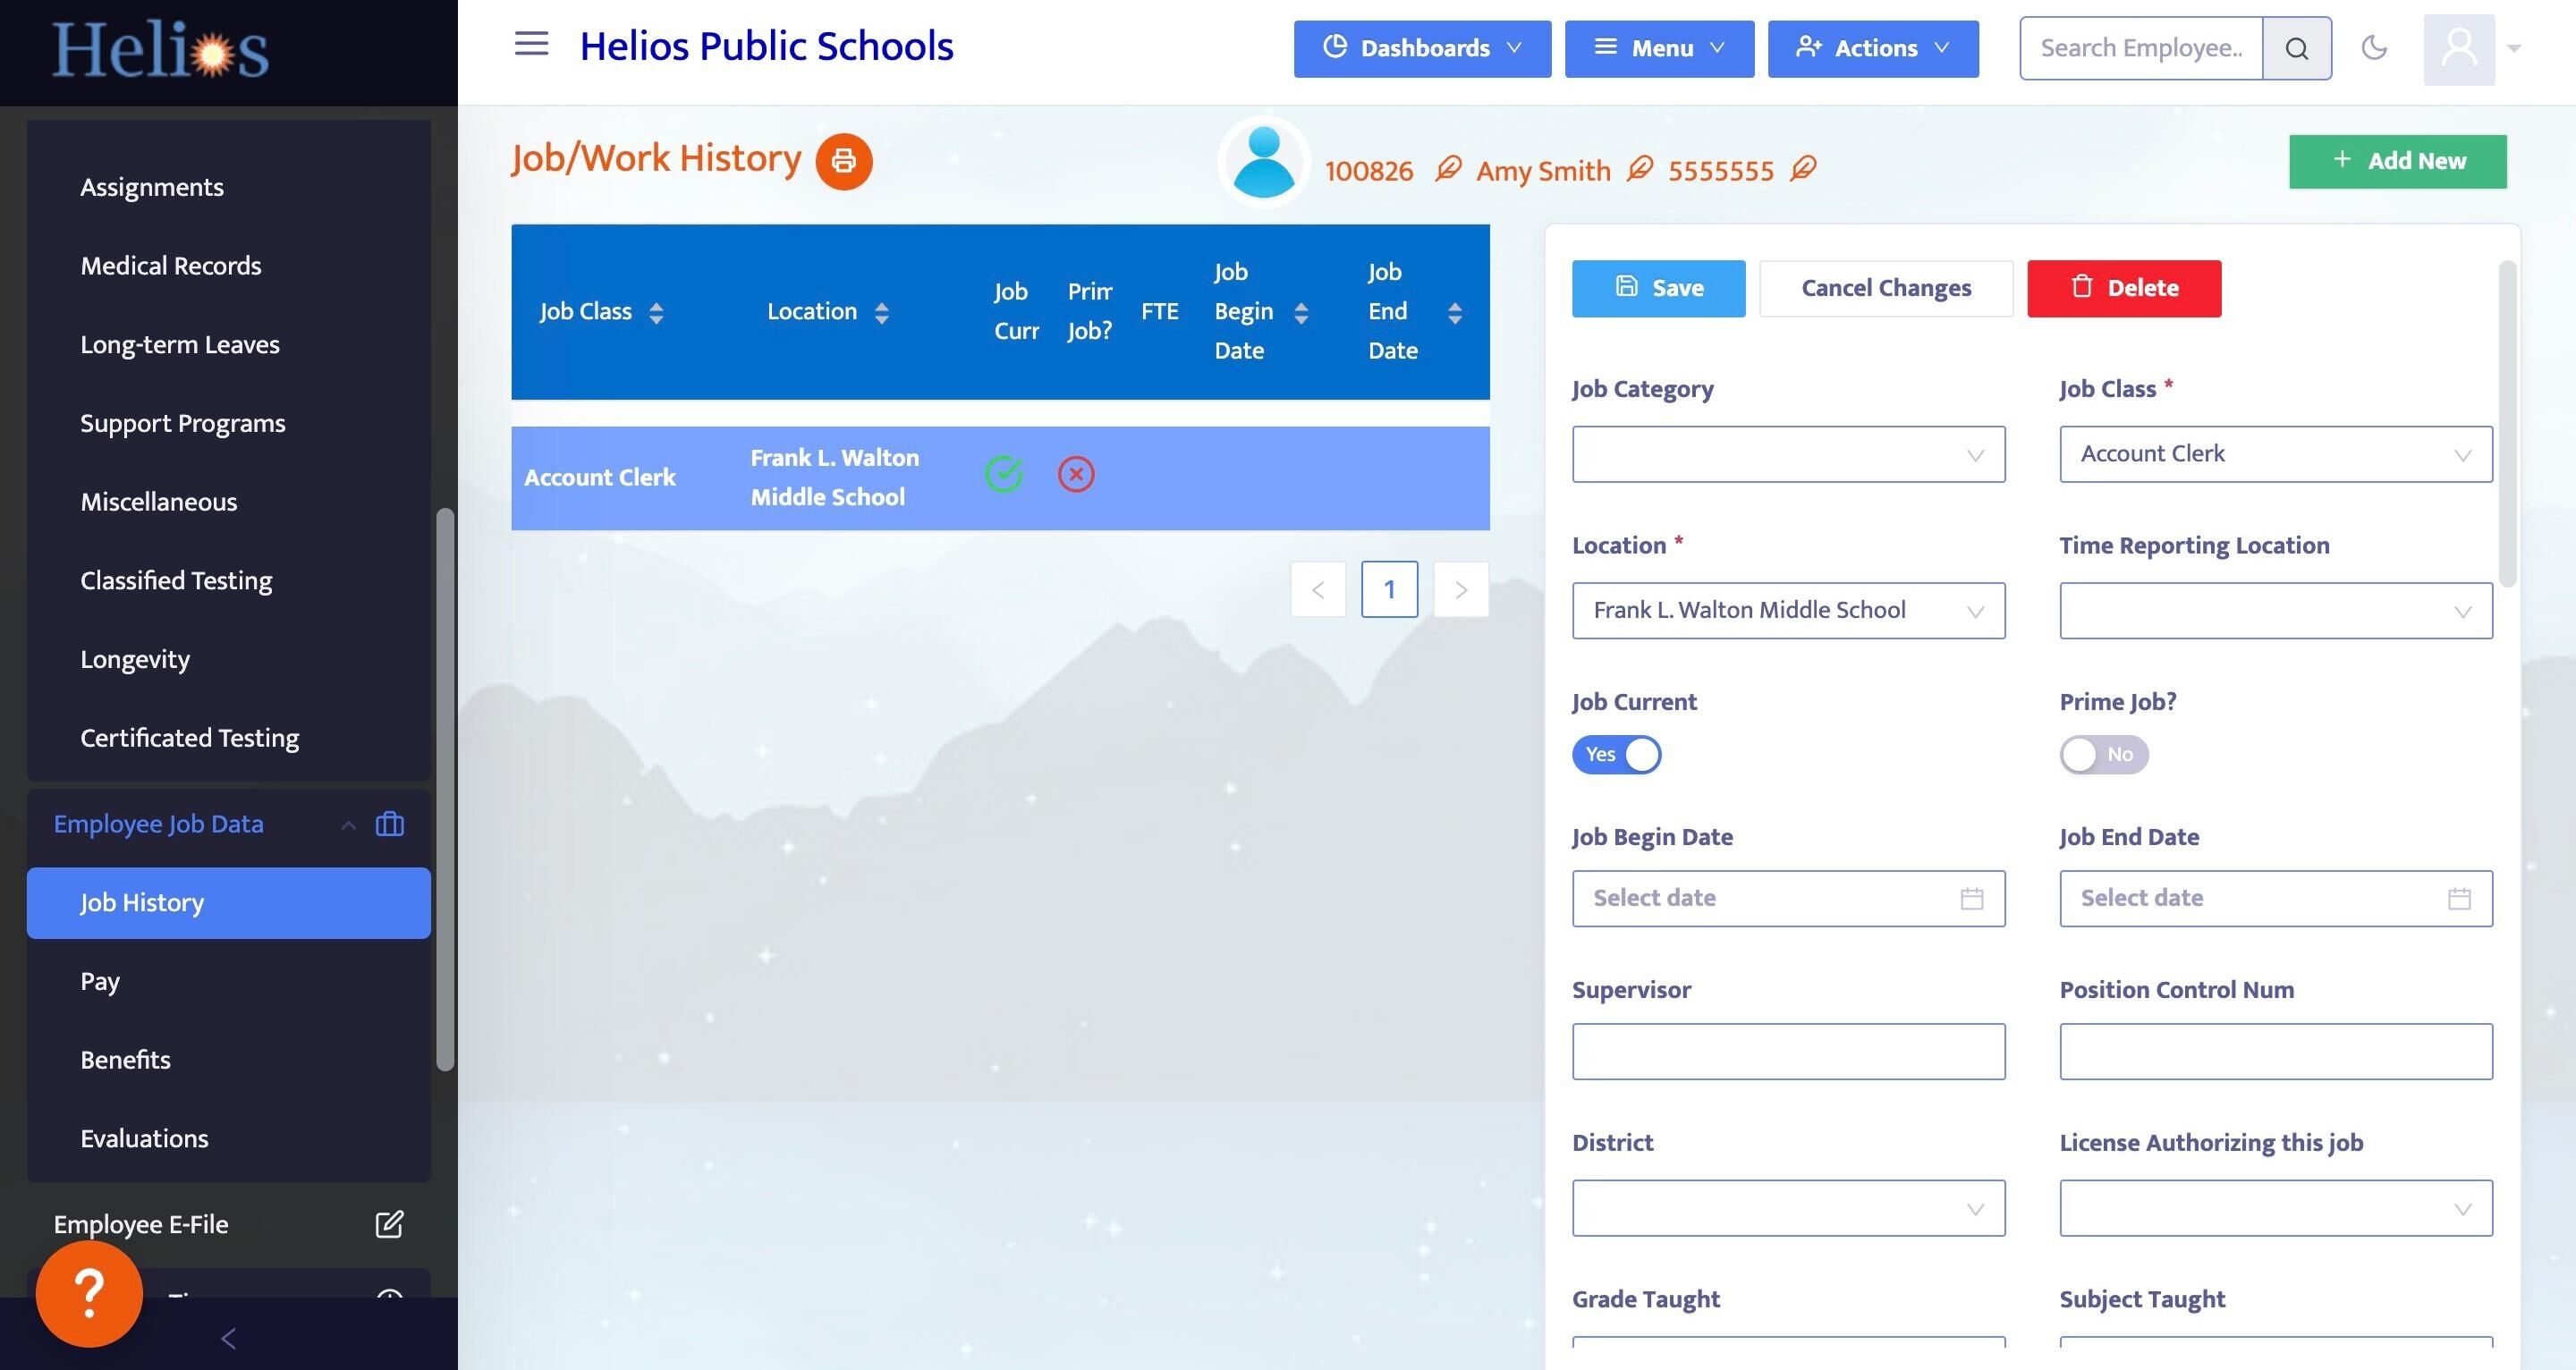Click the search magnifier icon
The width and height of the screenshot is (2576, 1370).
2296,48
